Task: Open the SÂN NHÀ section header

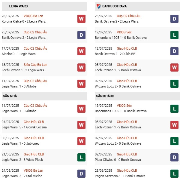Action: (x=10, y=96)
